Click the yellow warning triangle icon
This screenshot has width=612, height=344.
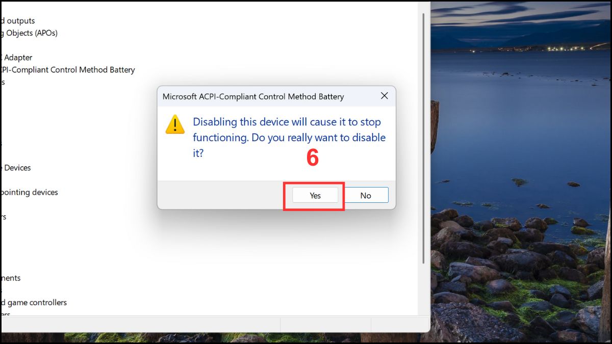pos(175,124)
